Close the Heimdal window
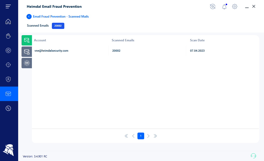Screen dimensions: 264x161 [254, 6]
